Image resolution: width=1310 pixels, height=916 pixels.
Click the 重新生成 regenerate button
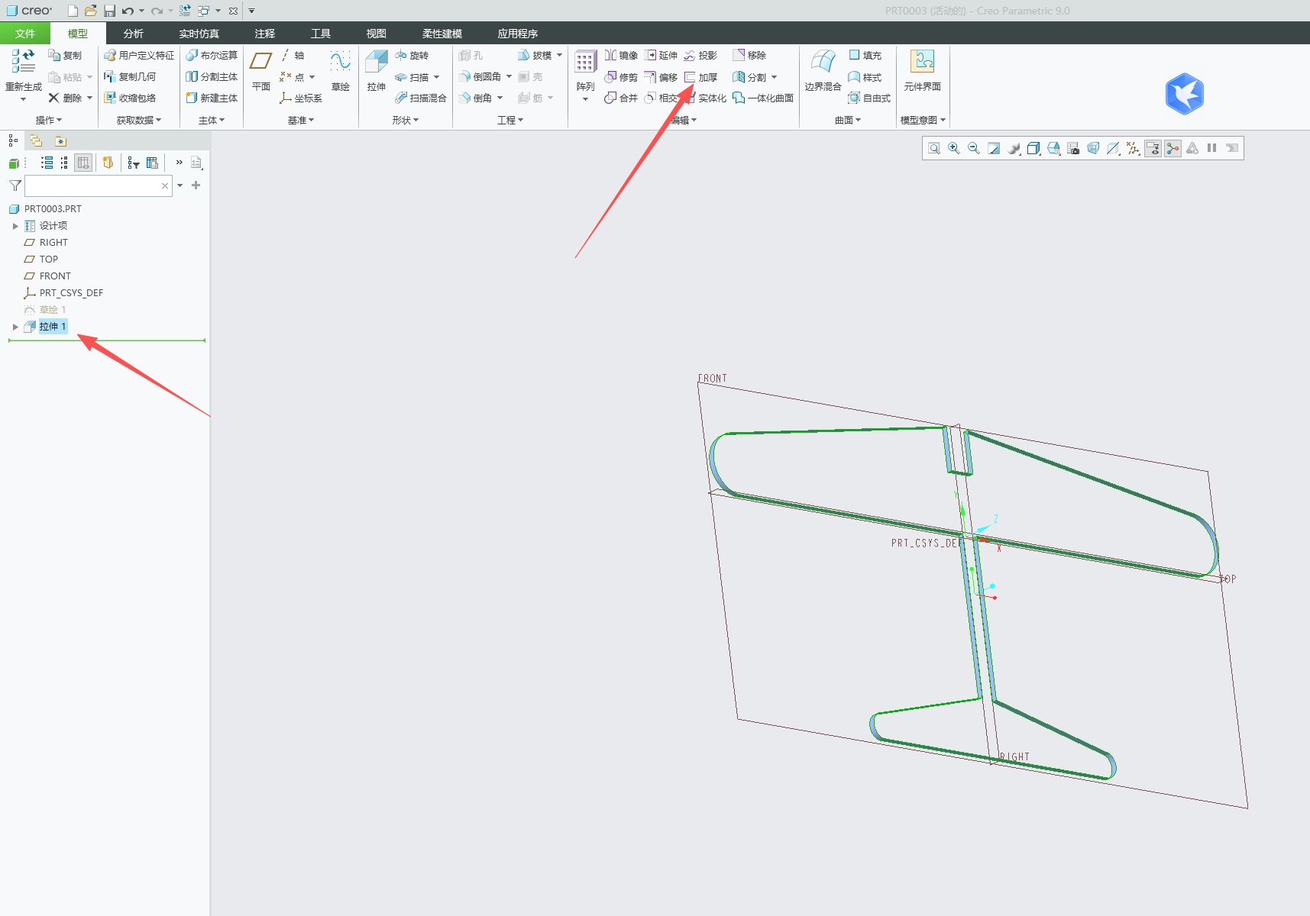[24, 75]
